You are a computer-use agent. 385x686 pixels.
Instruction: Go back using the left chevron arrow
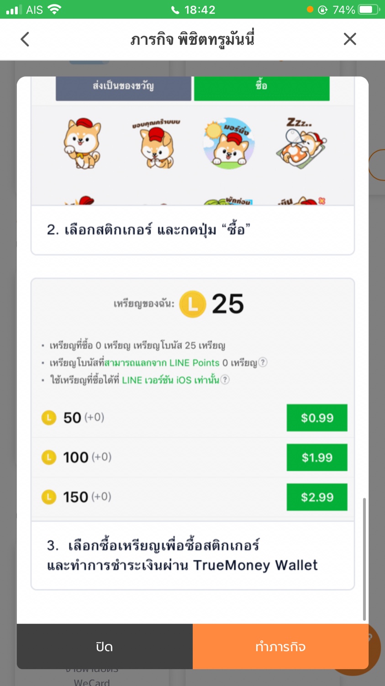[x=25, y=39]
